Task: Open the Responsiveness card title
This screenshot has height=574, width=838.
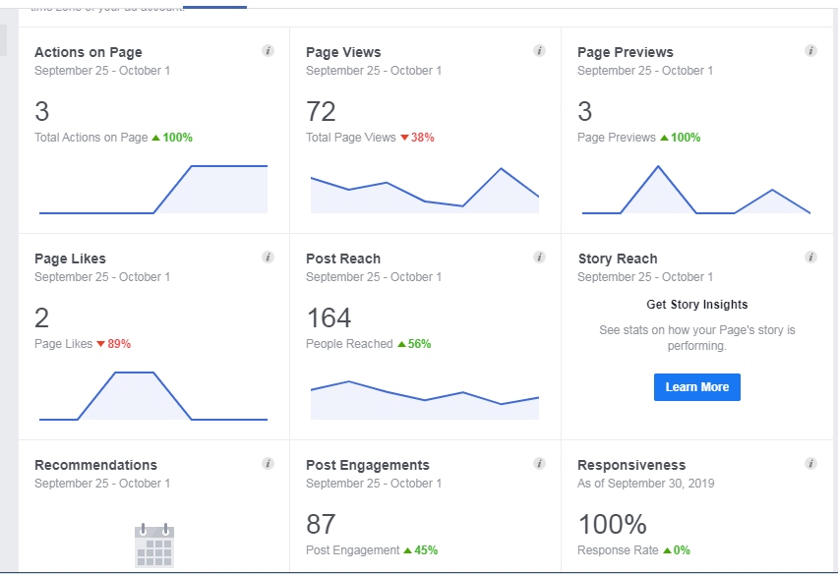Action: [631, 465]
